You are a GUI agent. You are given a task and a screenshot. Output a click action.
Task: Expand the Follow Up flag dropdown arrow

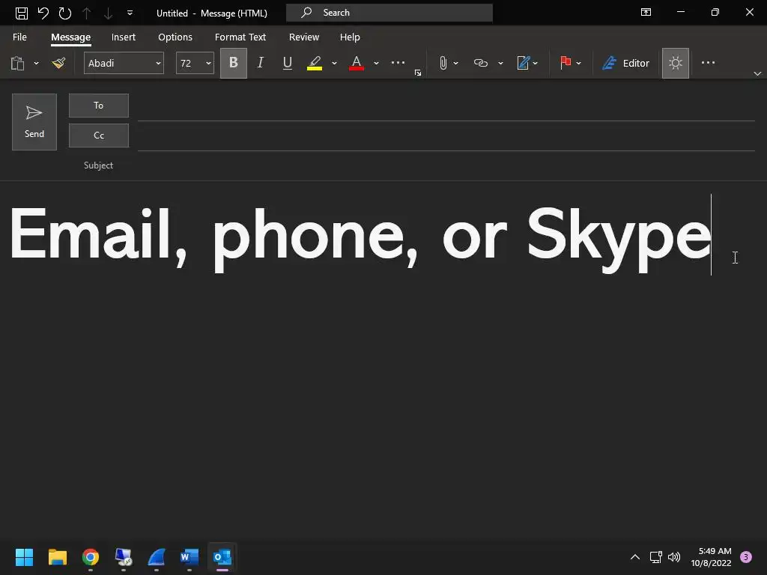(x=579, y=63)
